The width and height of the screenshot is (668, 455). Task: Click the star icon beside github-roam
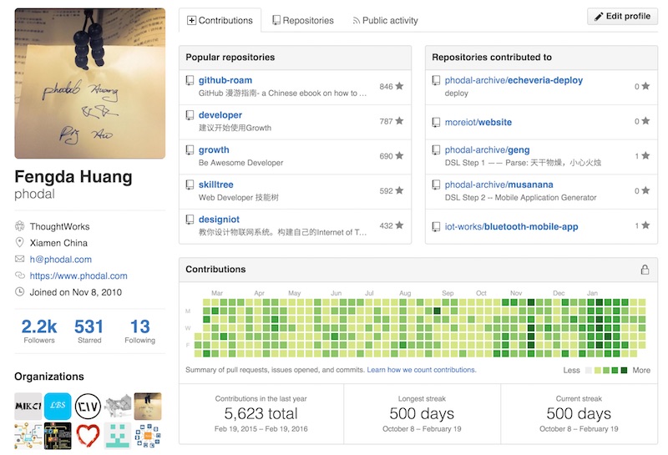pyautogui.click(x=399, y=86)
